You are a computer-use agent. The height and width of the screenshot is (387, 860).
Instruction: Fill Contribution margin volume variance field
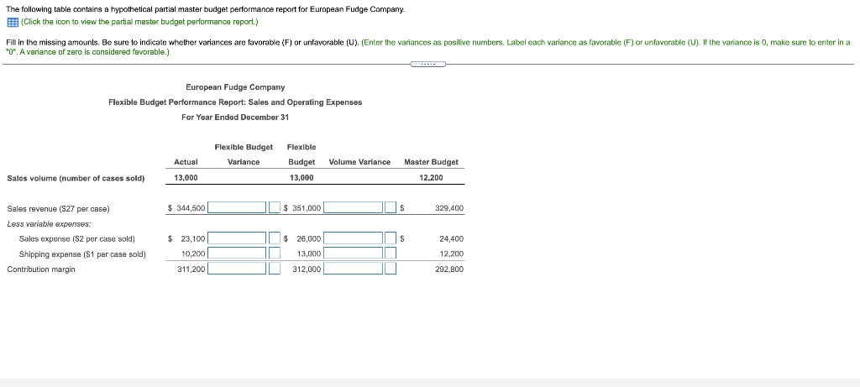click(353, 269)
